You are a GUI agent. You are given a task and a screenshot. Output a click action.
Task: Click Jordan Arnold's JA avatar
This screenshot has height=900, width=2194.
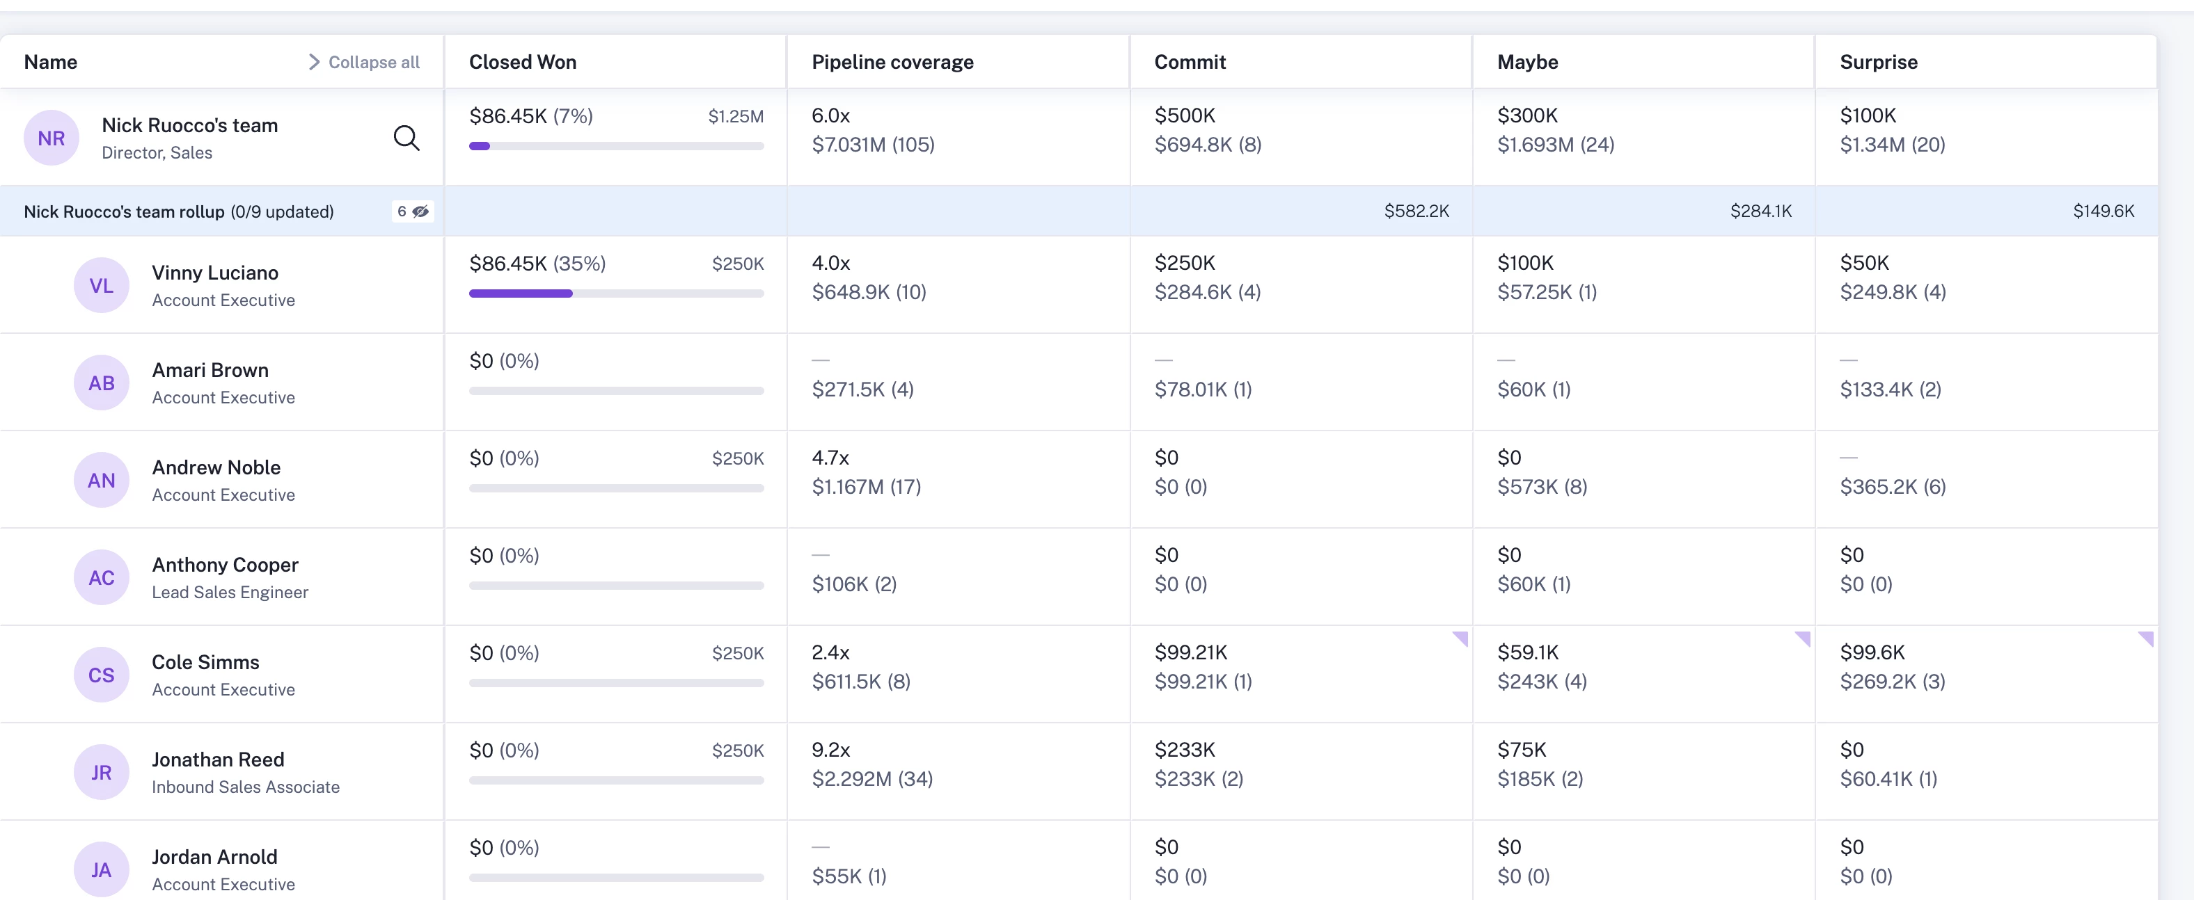pyautogui.click(x=102, y=869)
